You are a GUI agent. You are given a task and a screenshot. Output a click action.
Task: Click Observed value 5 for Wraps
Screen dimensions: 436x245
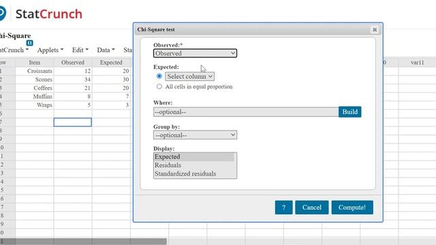[x=73, y=105]
